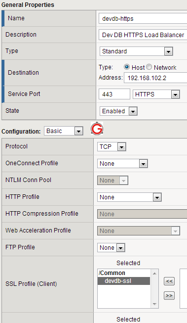Click the red G logo icon
The width and height of the screenshot is (187, 323).
(x=97, y=129)
